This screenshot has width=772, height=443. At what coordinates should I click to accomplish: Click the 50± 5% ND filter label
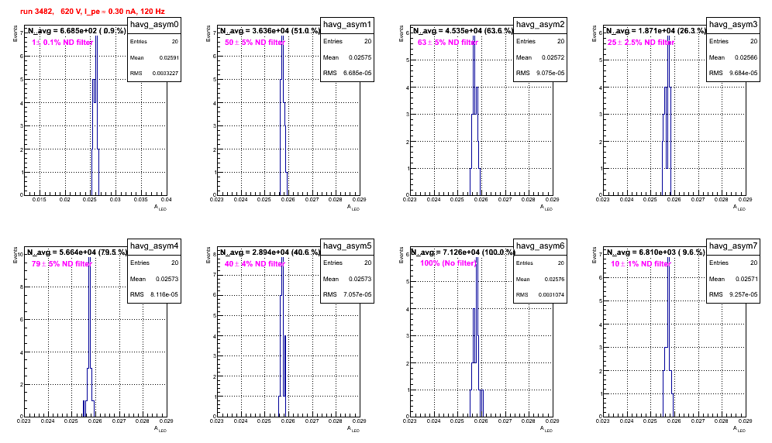[254, 43]
